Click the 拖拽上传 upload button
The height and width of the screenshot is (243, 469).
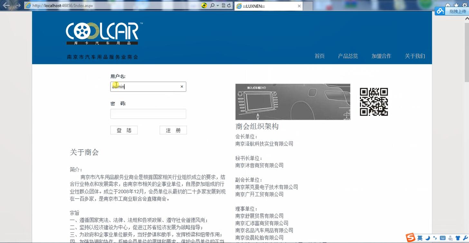click(x=457, y=11)
